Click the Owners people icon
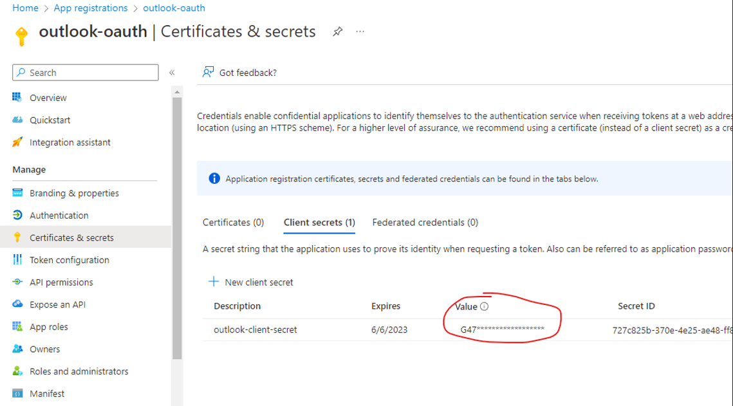 pyautogui.click(x=17, y=349)
